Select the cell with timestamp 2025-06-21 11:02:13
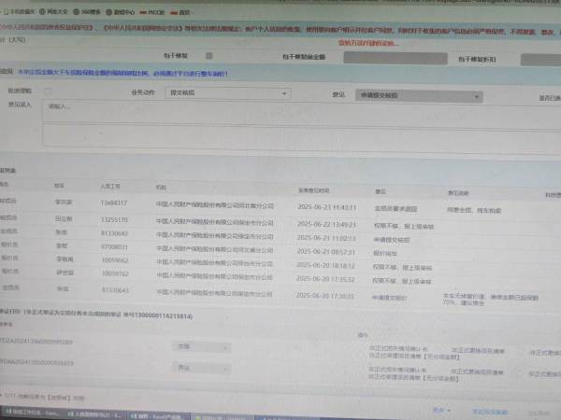This screenshot has width=561, height=420. pos(326,238)
